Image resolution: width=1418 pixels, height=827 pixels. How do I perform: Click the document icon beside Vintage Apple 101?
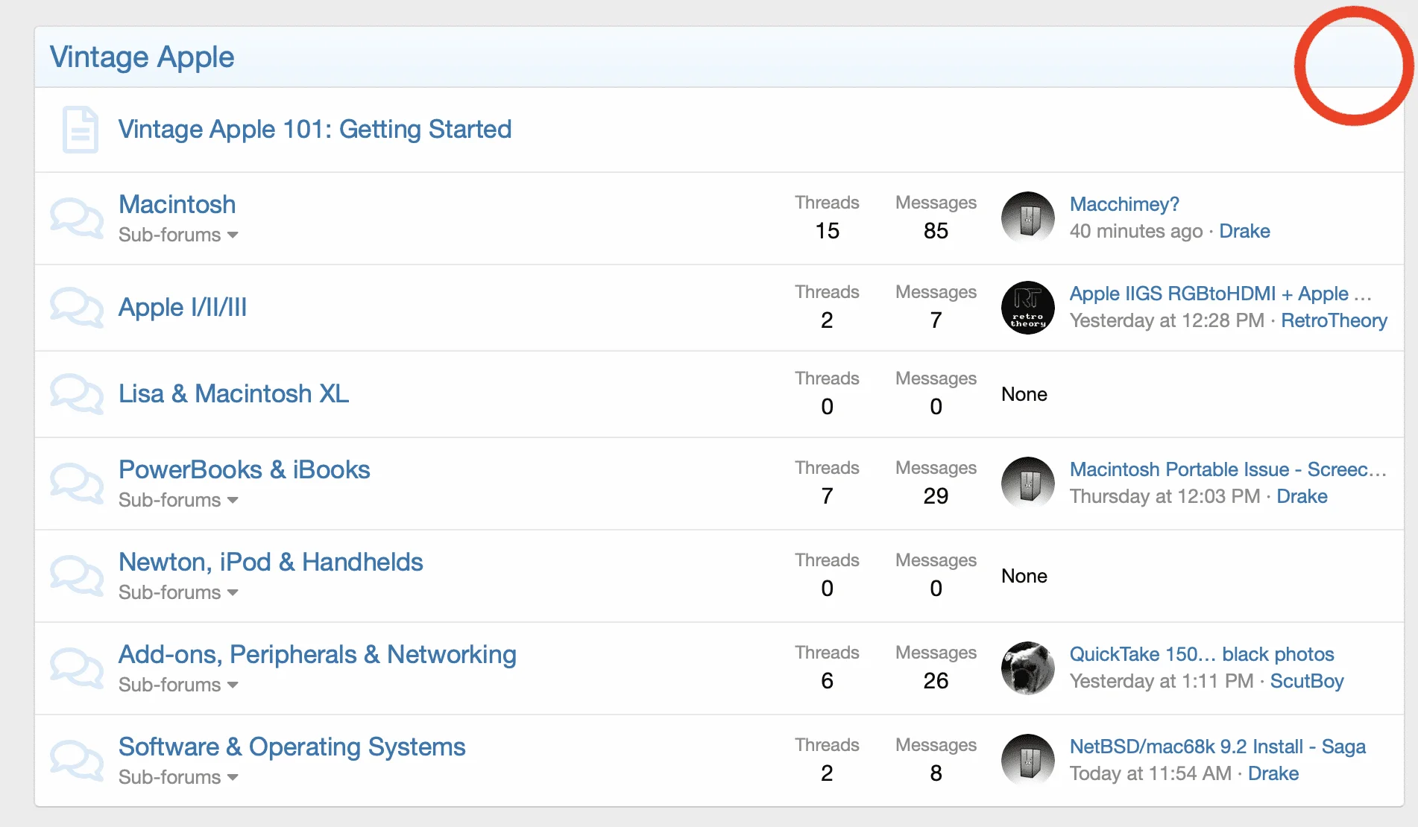(x=81, y=130)
